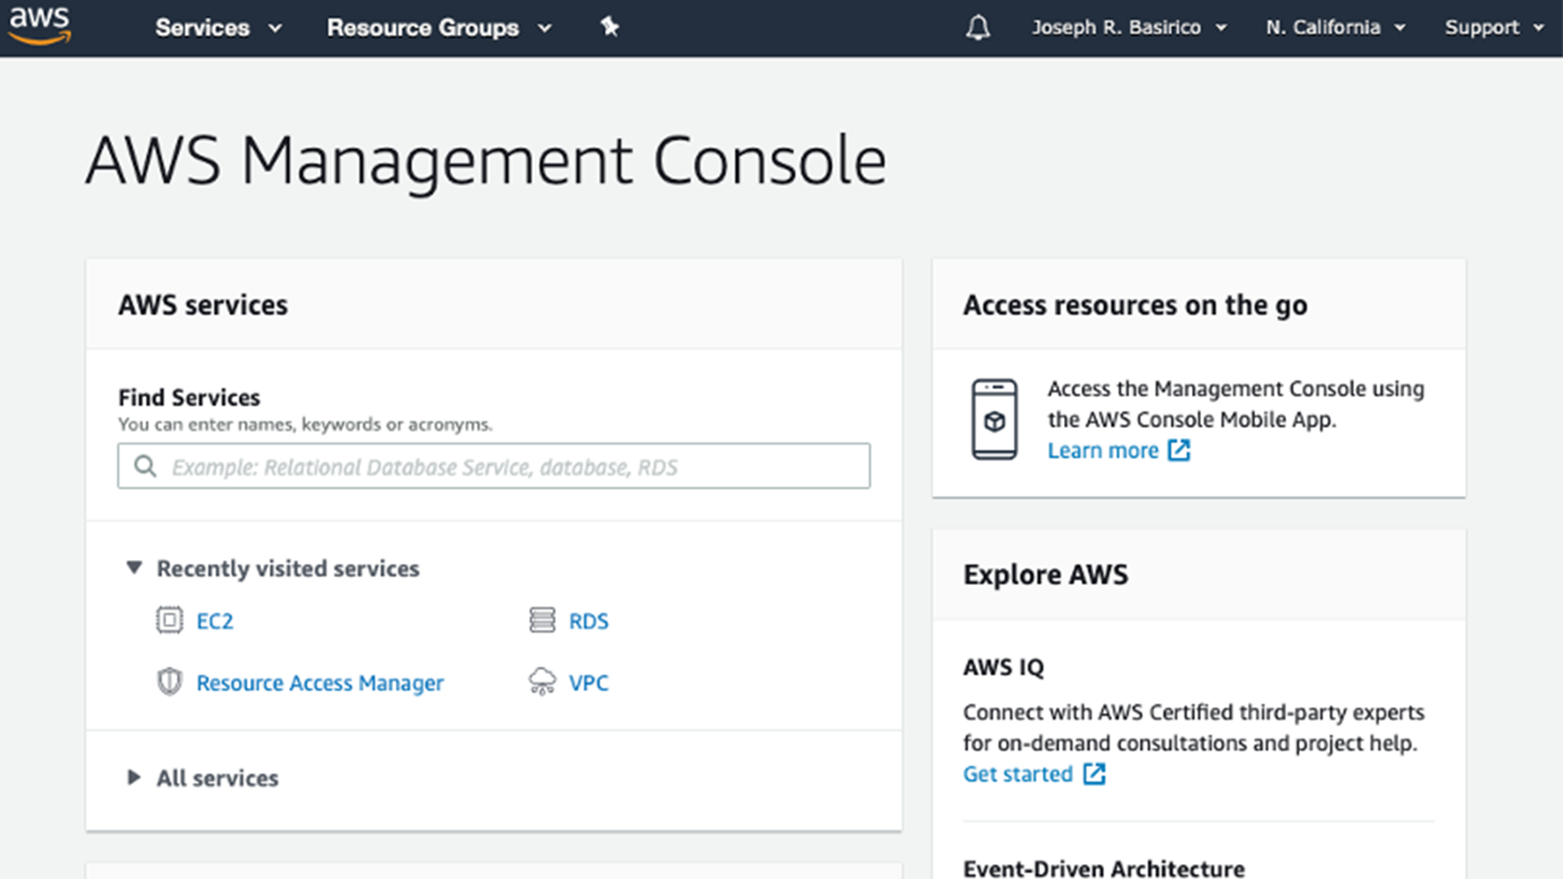
Task: Click the search magnifier icon
Action: 145,466
